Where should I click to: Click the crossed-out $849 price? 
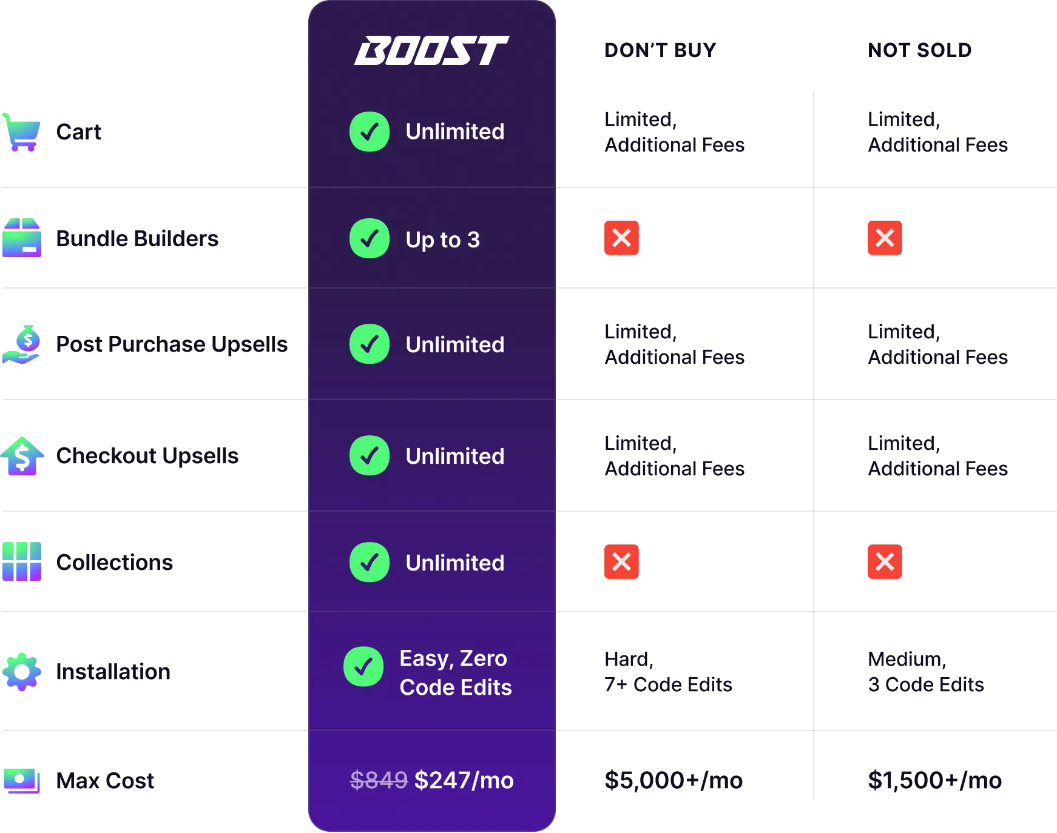379,780
